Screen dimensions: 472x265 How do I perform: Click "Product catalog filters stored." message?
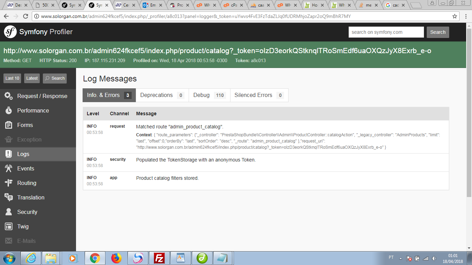click(x=167, y=178)
